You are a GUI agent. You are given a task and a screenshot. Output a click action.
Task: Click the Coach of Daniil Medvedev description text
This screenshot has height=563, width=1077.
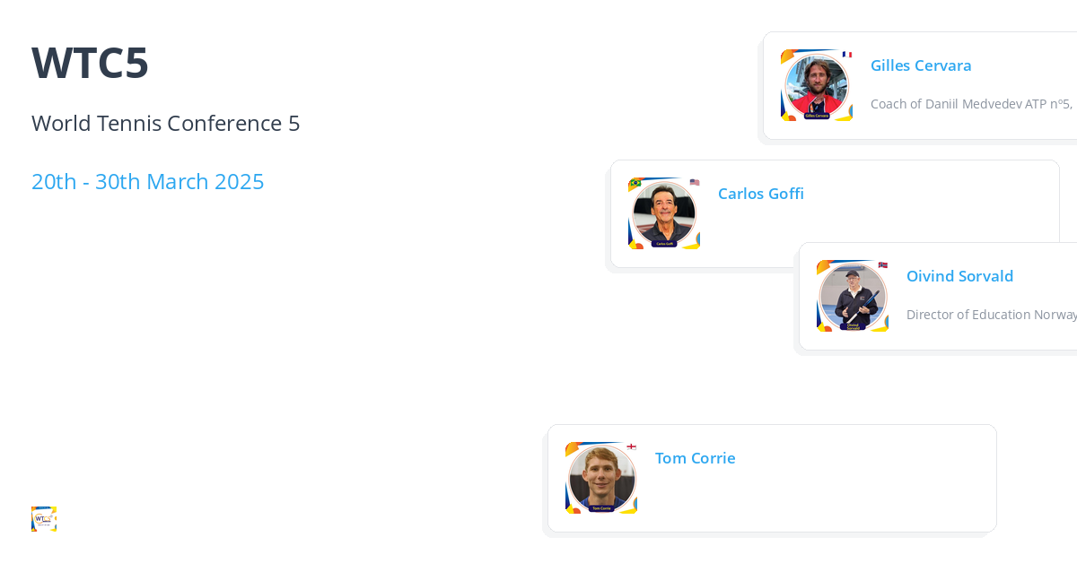pos(972,103)
